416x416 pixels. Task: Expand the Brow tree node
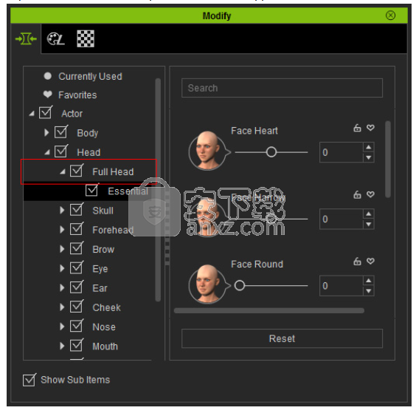62,249
